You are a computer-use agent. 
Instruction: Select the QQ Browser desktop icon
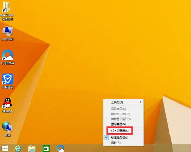8,55
